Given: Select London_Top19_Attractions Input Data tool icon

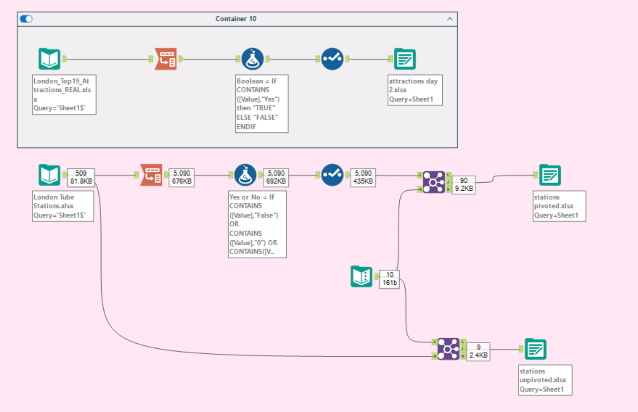Looking at the screenshot, I should 49,59.
